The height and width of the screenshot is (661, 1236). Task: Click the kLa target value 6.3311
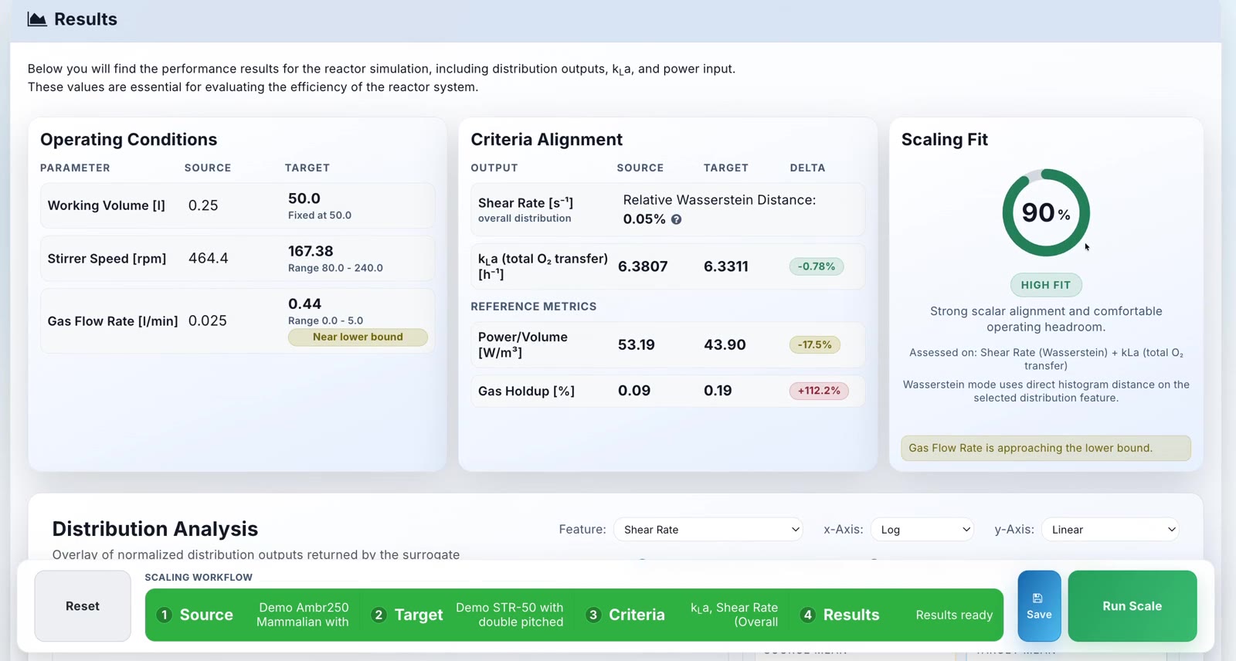(726, 266)
